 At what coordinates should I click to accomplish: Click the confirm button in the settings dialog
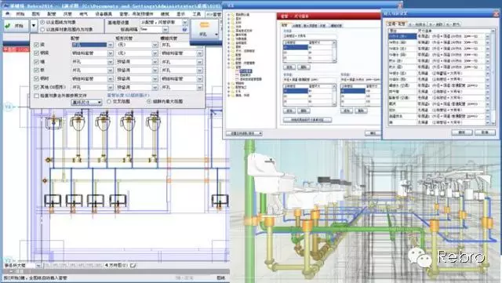click(373, 133)
